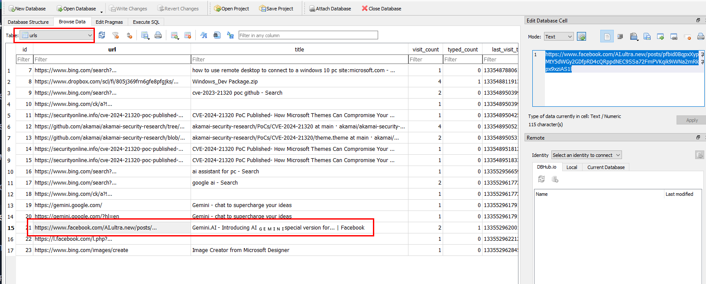This screenshot has height=284, width=706.
Task: Open the Database Structure tab
Action: [x=28, y=22]
